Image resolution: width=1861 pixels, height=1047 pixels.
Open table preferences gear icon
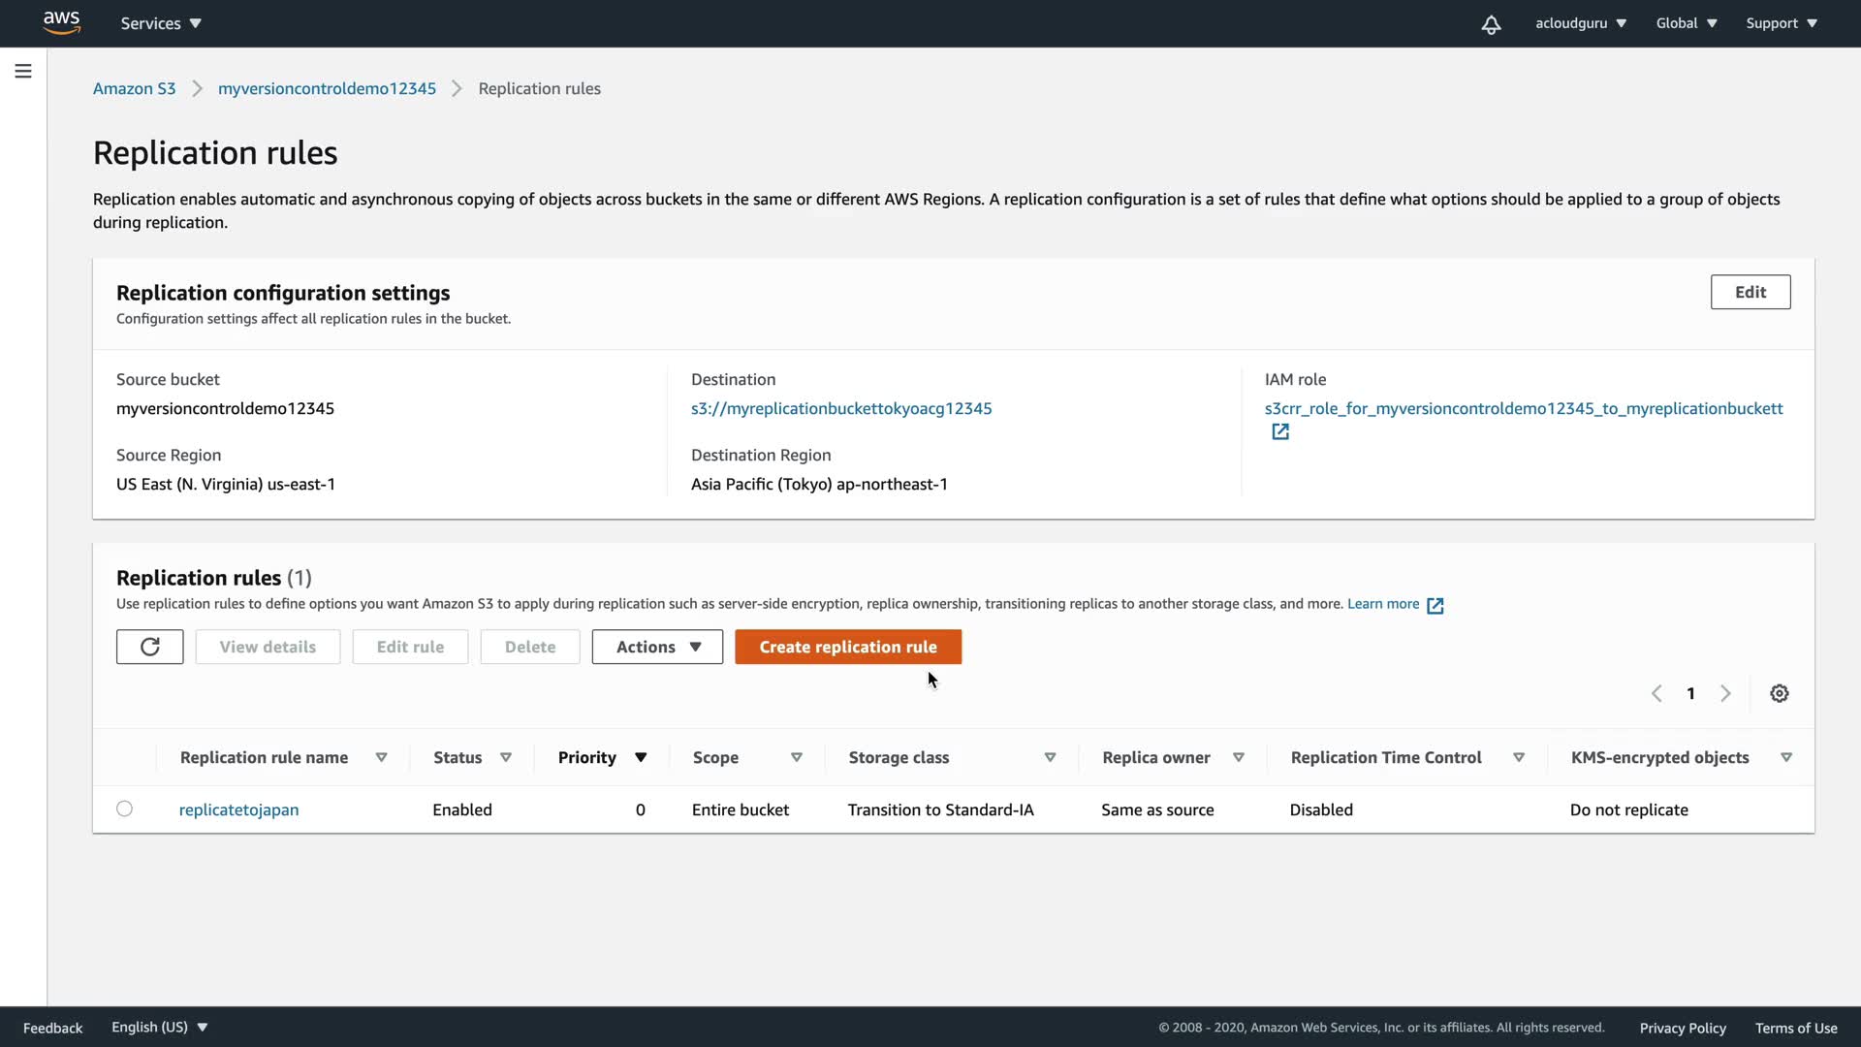(x=1779, y=693)
